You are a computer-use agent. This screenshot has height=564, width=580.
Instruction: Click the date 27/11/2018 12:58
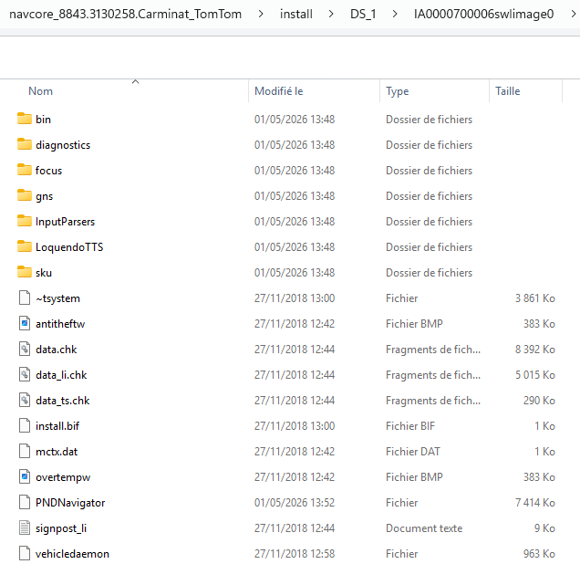(x=295, y=554)
